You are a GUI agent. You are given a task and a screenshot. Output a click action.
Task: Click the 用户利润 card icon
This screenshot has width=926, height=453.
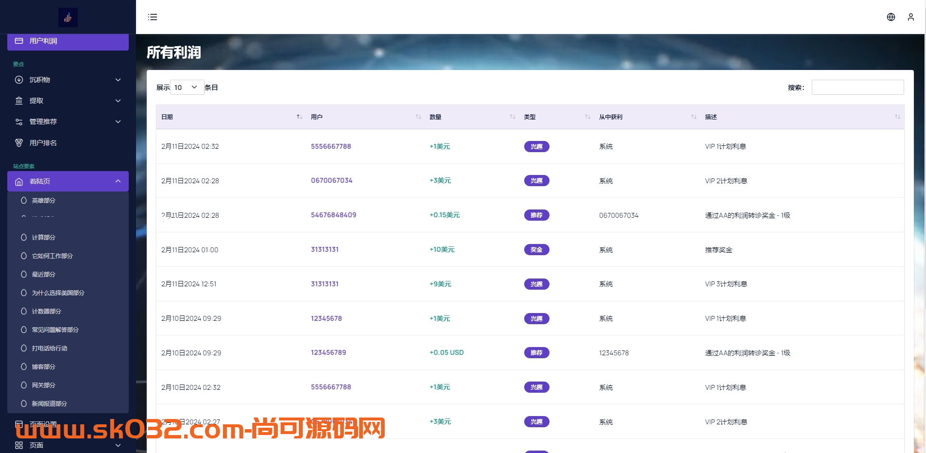point(19,41)
